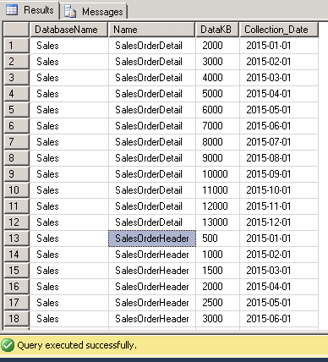
Task: Switch to the Messages tab
Action: point(94,11)
